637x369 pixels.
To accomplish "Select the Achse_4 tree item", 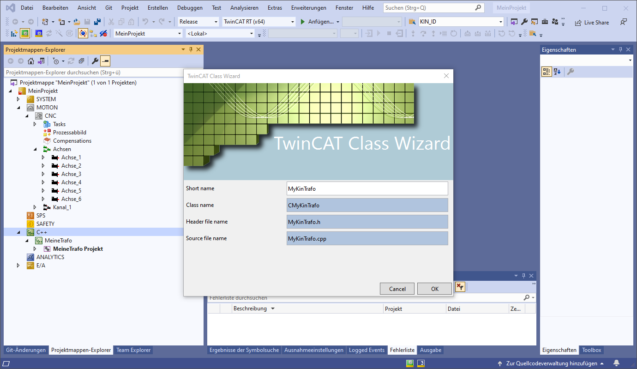I will pyautogui.click(x=71, y=182).
